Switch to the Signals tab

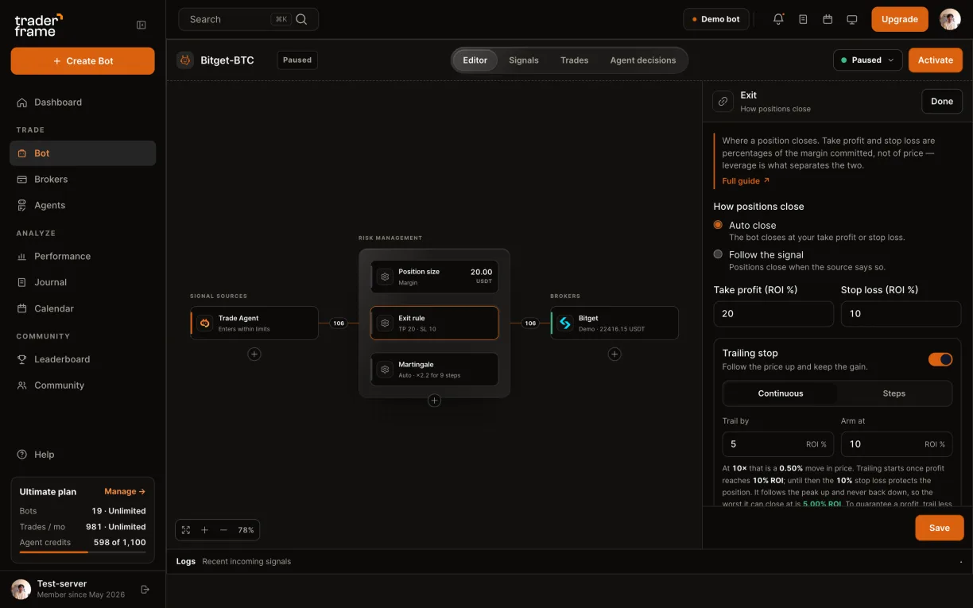pyautogui.click(x=524, y=60)
